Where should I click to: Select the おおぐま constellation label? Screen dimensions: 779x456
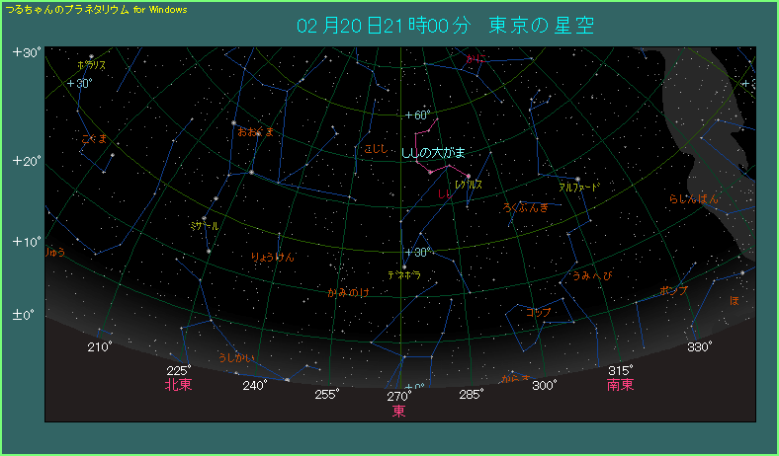[x=255, y=131]
